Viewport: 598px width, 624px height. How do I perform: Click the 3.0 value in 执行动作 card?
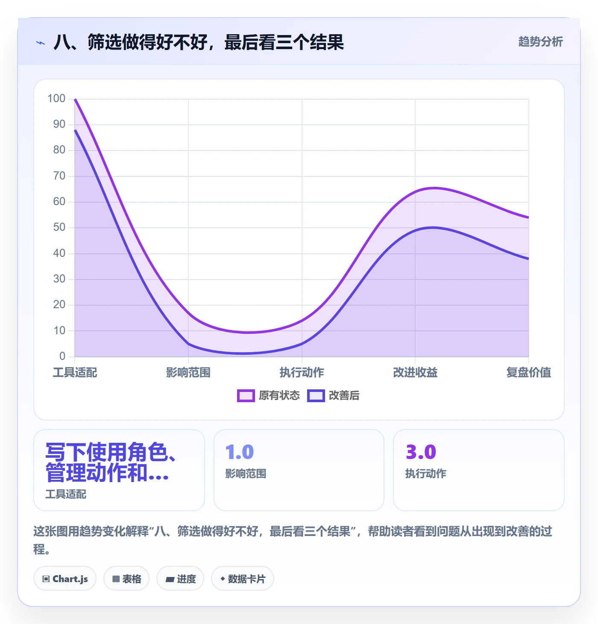421,452
